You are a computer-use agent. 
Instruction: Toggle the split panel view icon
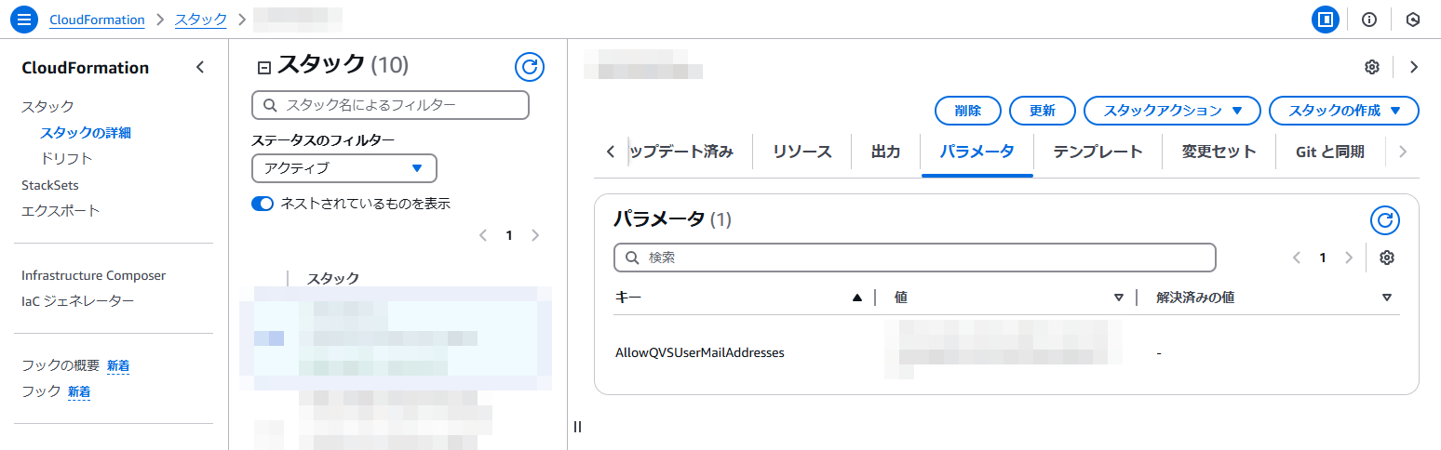pyautogui.click(x=1326, y=20)
